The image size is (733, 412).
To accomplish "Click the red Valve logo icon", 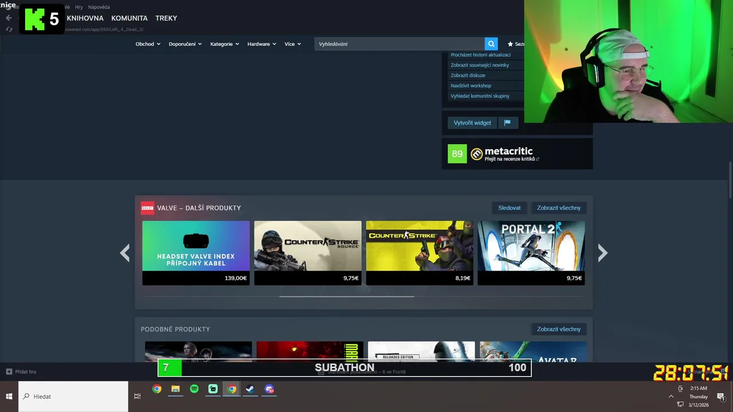I will (x=147, y=208).
